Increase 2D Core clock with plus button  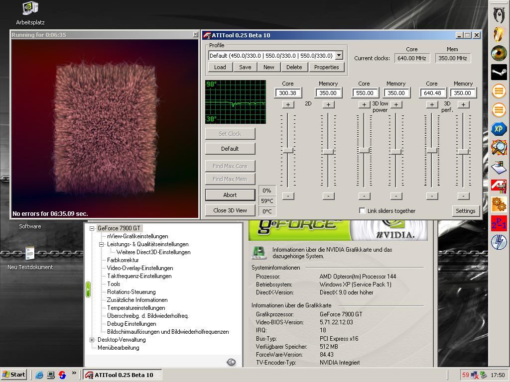pyautogui.click(x=288, y=104)
